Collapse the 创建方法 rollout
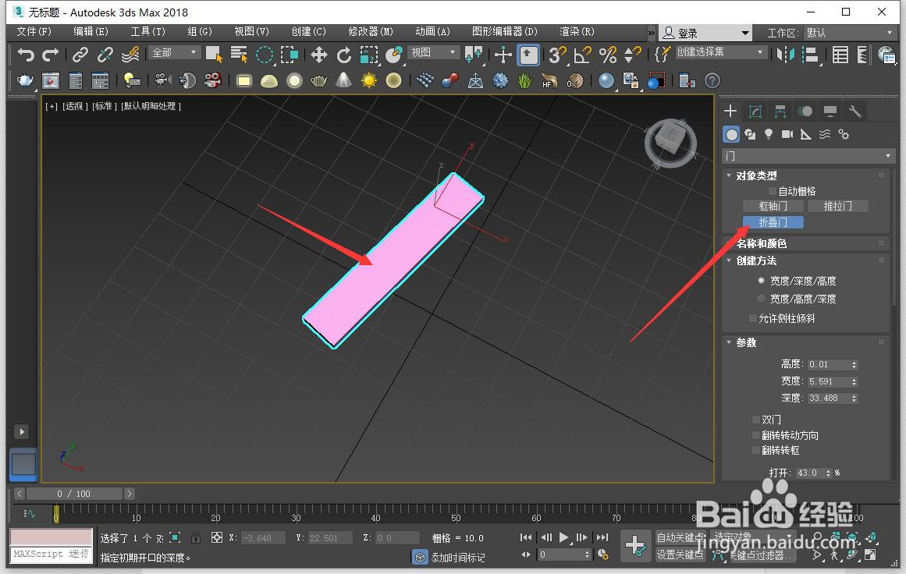The width and height of the screenshot is (906, 574). pos(729,260)
